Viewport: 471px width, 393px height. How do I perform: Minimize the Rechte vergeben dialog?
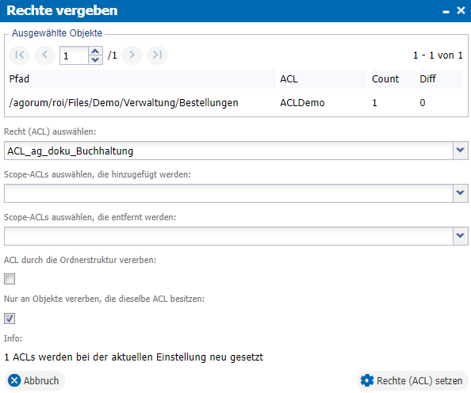tap(446, 11)
